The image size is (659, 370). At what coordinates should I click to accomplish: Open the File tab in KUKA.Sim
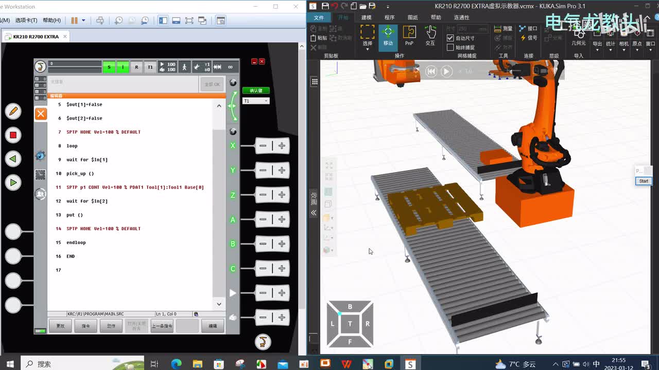pyautogui.click(x=319, y=17)
